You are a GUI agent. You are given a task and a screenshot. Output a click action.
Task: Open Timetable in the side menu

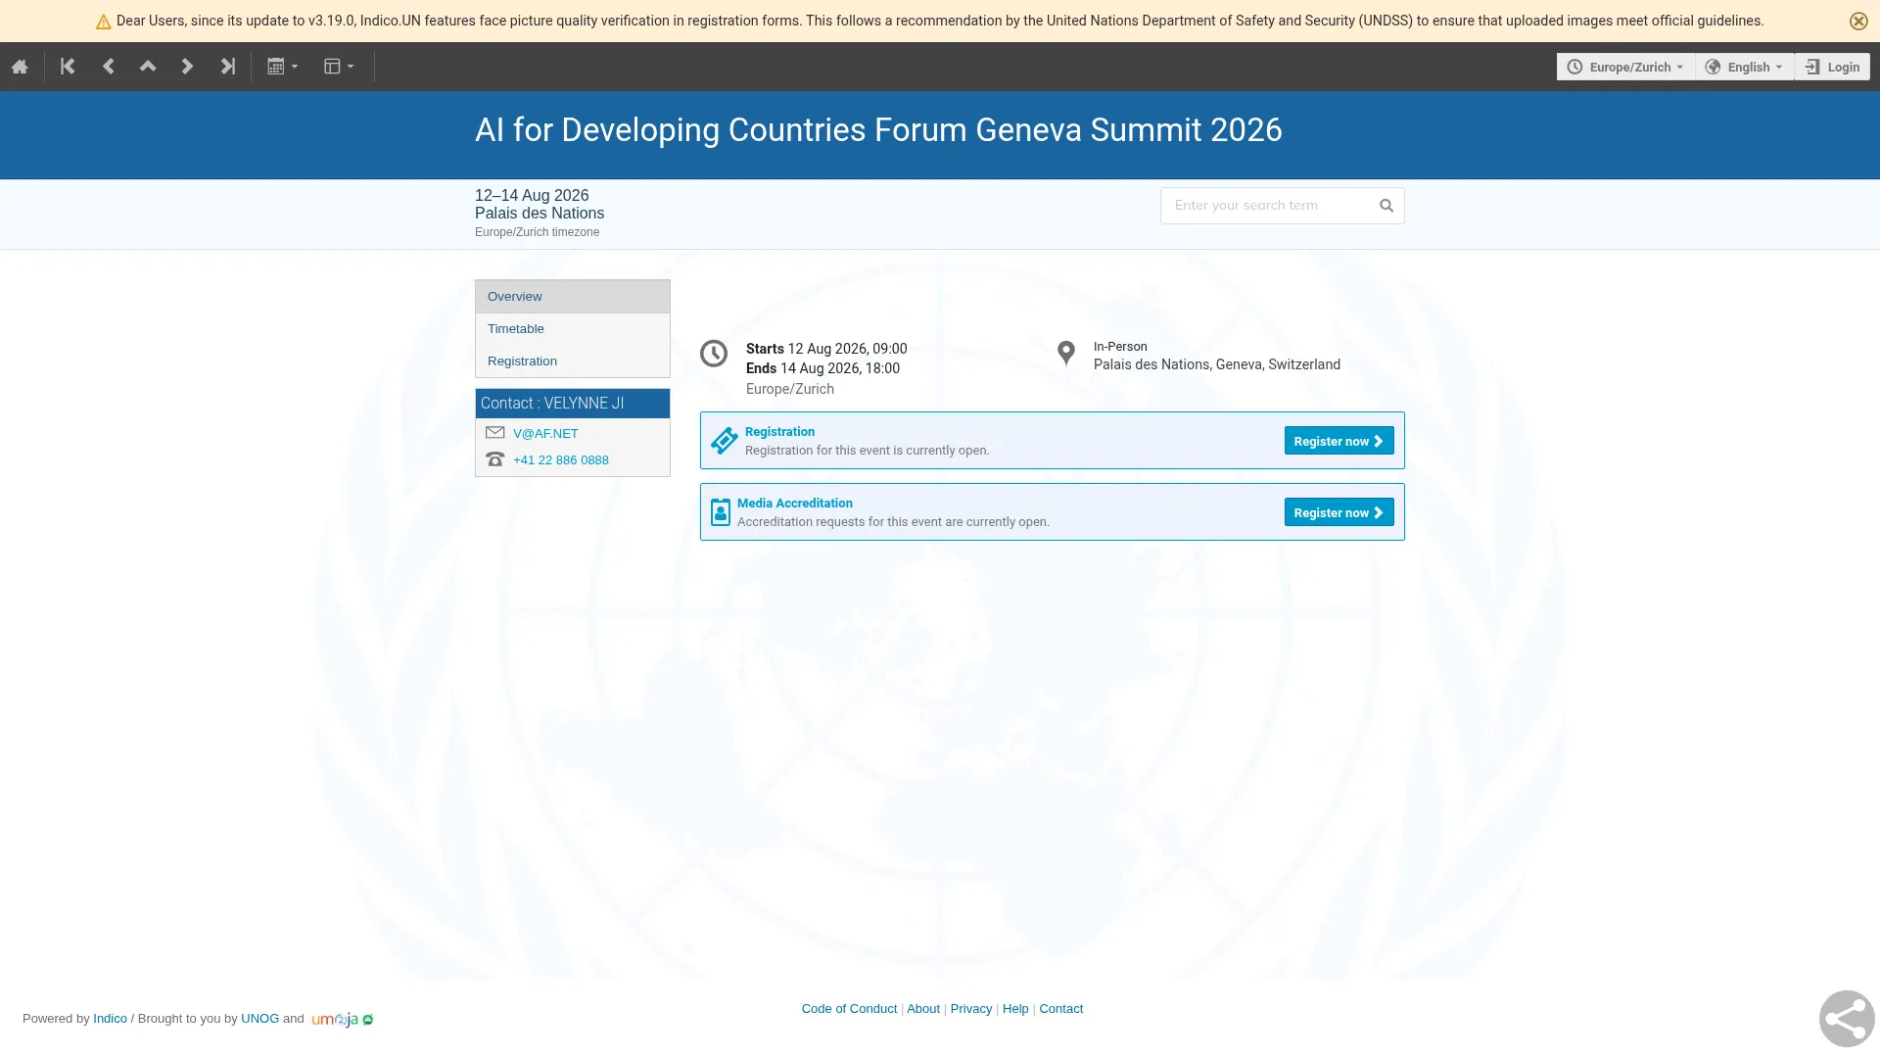[x=573, y=329]
